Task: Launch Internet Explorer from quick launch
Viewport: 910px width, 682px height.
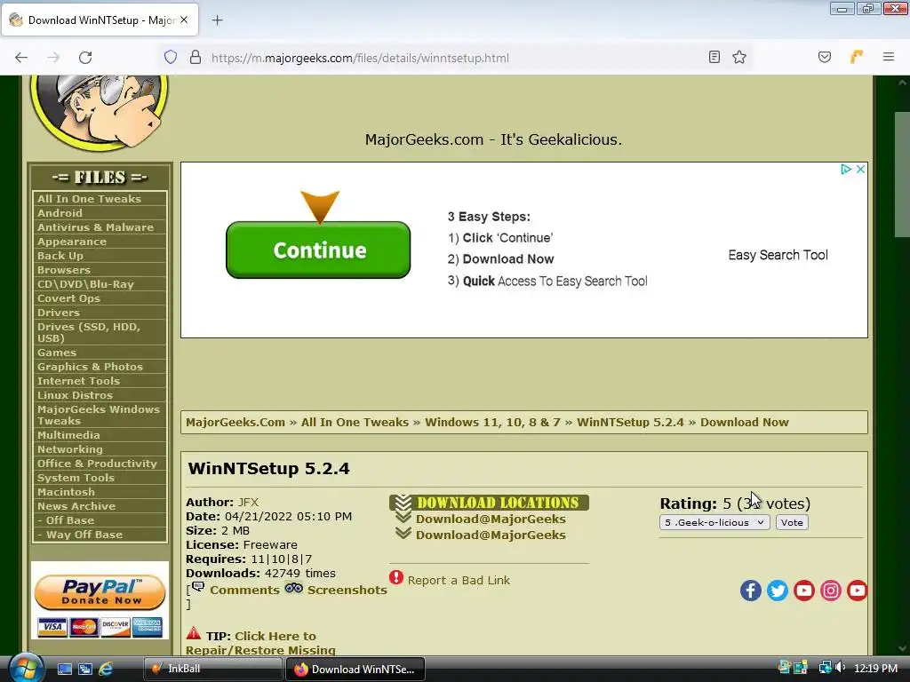Action: pyautogui.click(x=106, y=669)
